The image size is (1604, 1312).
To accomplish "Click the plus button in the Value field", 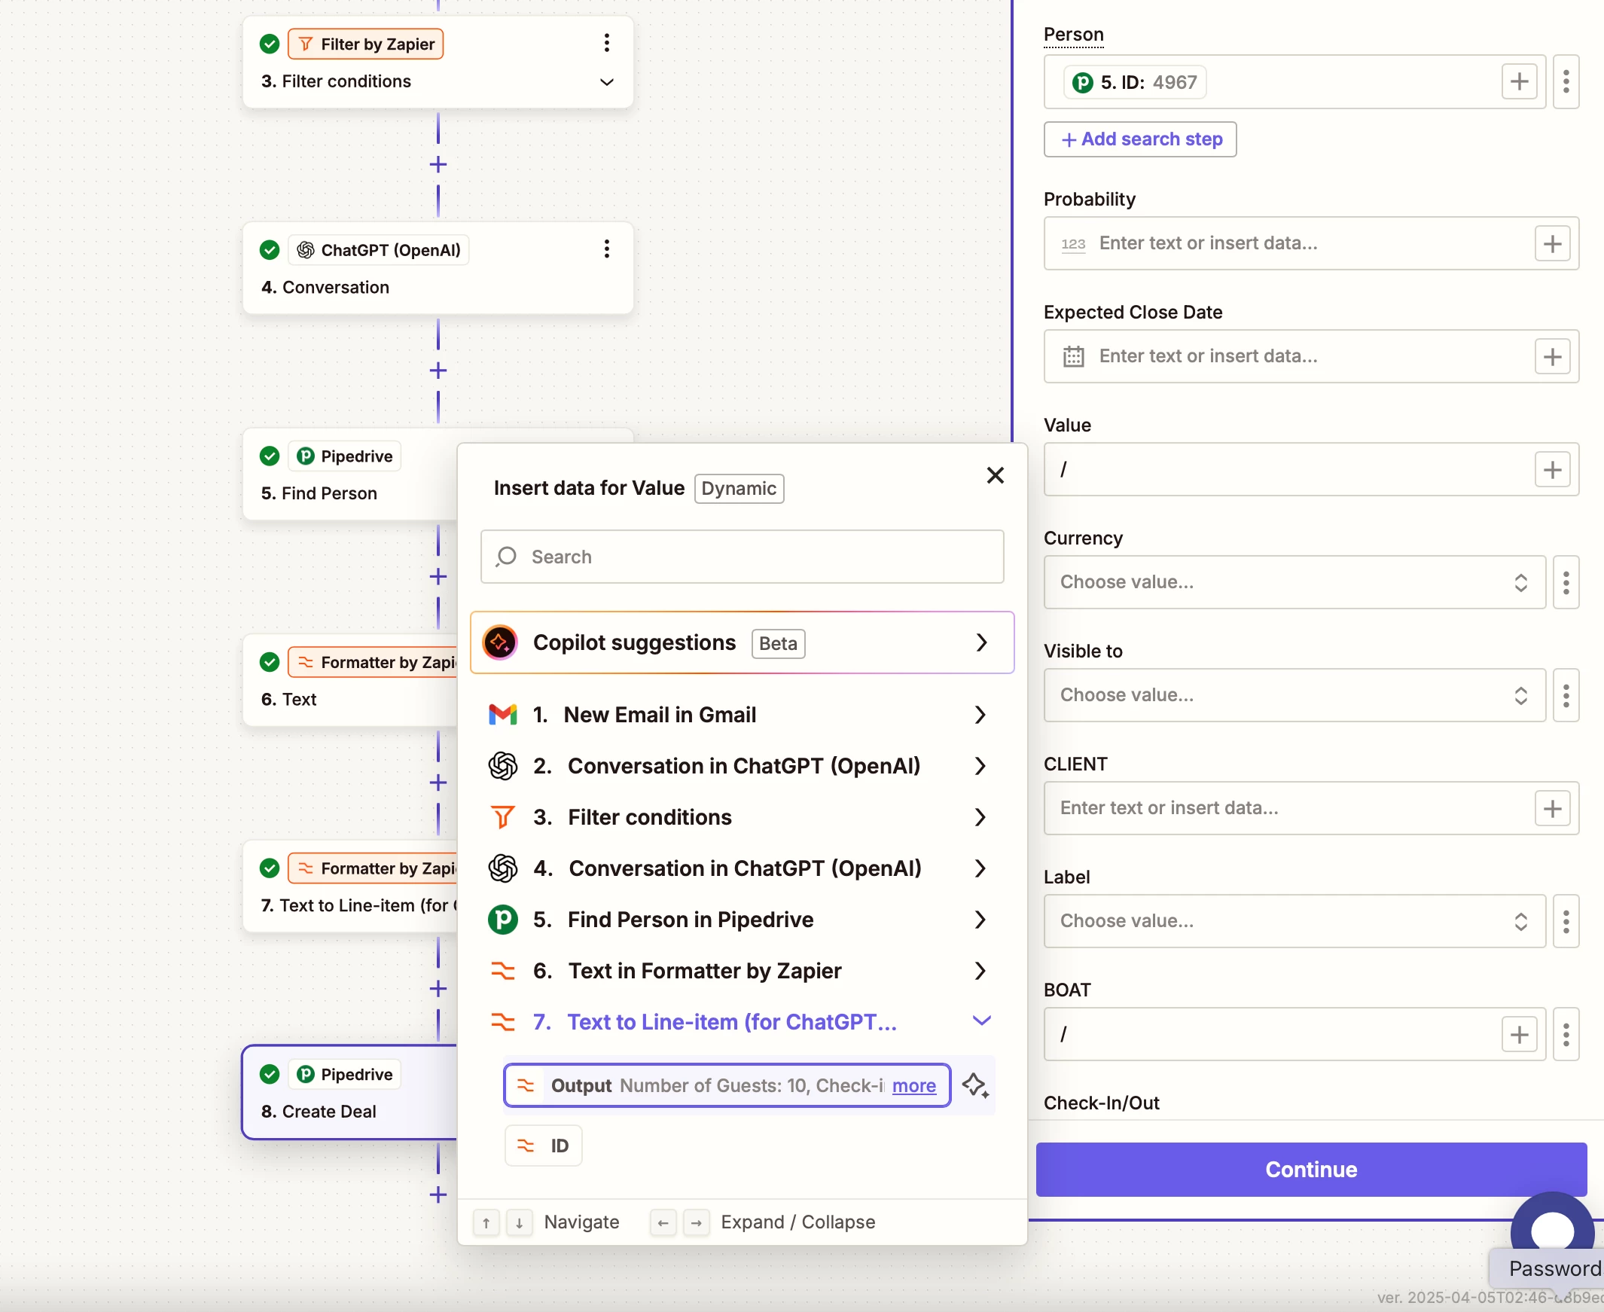I will coord(1553,470).
